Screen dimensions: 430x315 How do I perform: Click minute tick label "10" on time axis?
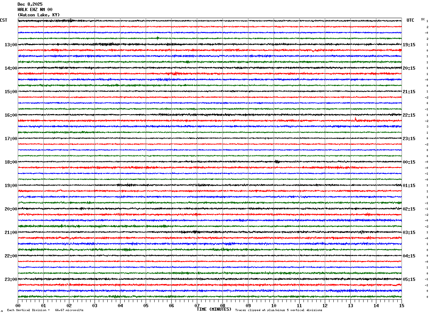click(x=274, y=305)
